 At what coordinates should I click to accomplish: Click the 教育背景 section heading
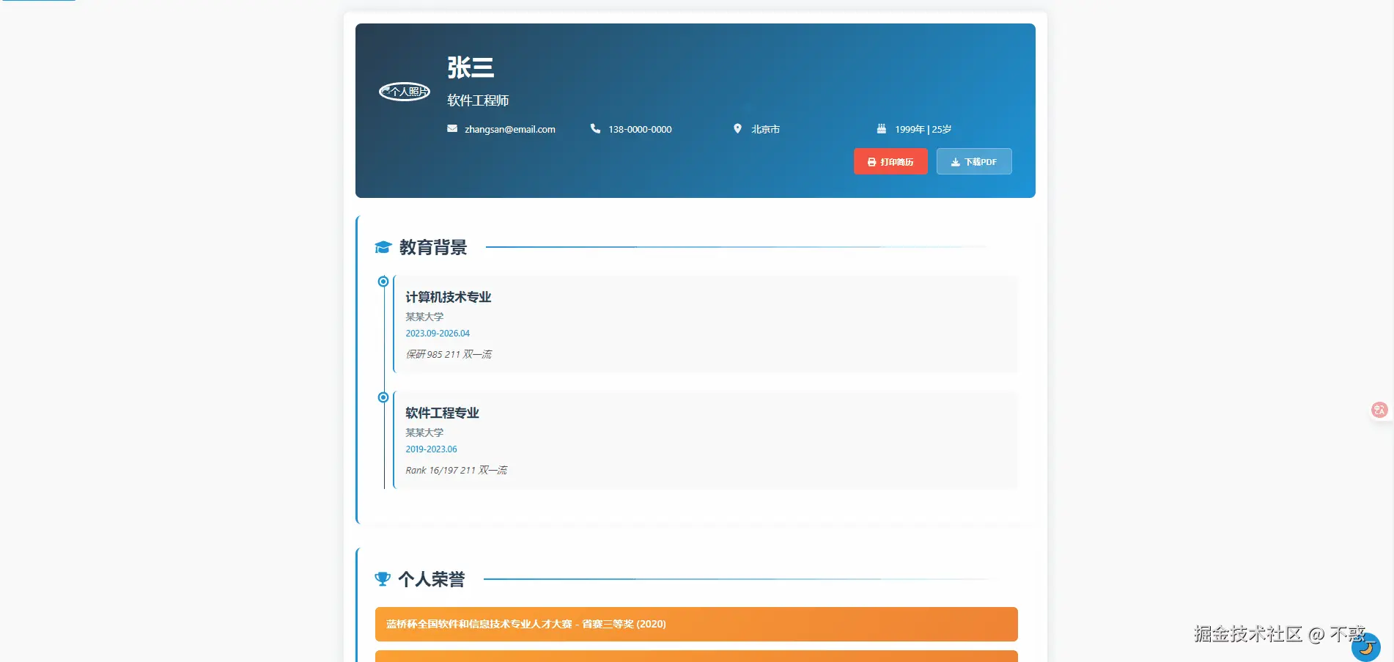433,247
